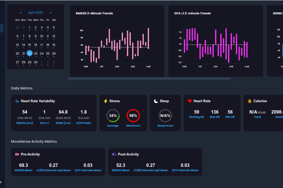This screenshot has height=188, width=283.
Task: Click the Maximum stress 98% gauge
Action: pyautogui.click(x=133, y=116)
